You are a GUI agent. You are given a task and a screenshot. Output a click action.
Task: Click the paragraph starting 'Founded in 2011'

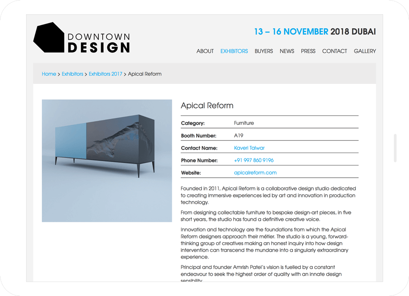[x=268, y=195]
